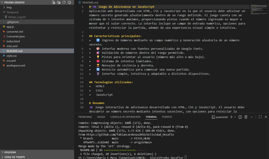Split the terminal with split icon

240,117
